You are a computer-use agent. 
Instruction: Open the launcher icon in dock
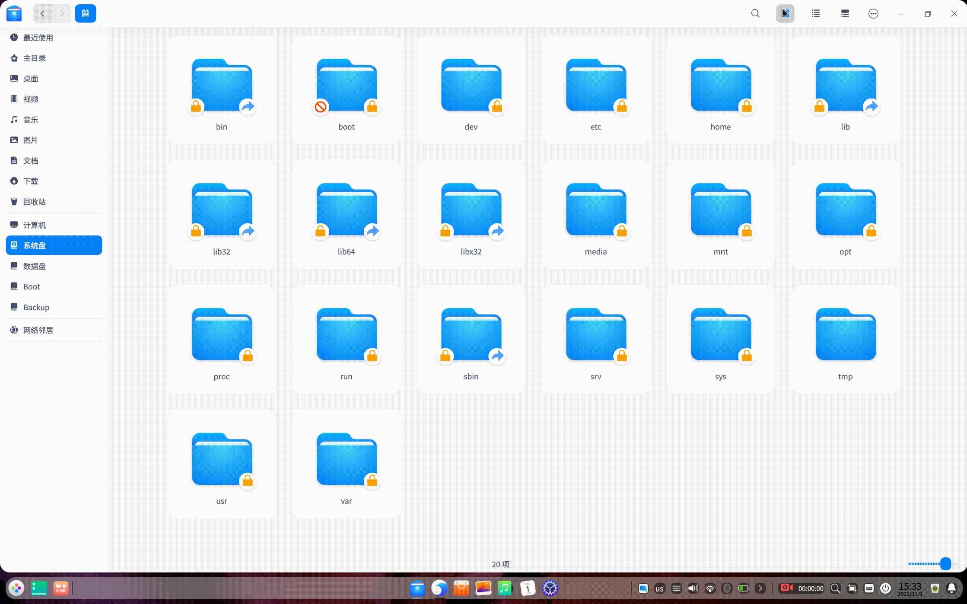(x=16, y=588)
